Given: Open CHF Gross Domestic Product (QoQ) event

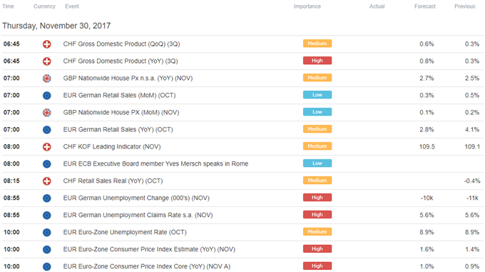Looking at the screenshot, I should pos(121,44).
